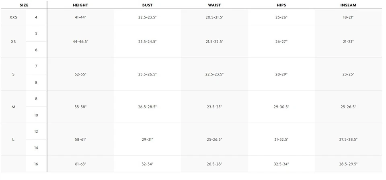Click numeric size 16 cell
The height and width of the screenshot is (180, 386).
tap(36, 164)
